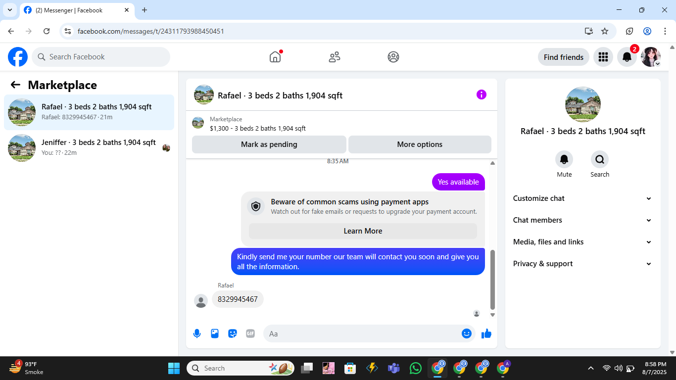Click Rafael's grey avatar beside the message
Viewport: 676px width, 380px height.
click(201, 301)
